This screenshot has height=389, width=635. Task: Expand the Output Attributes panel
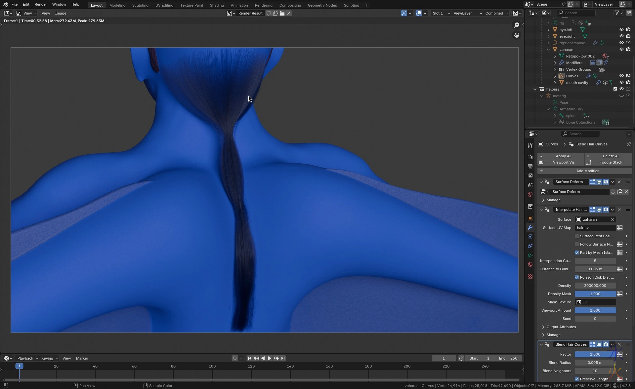pyautogui.click(x=561, y=327)
